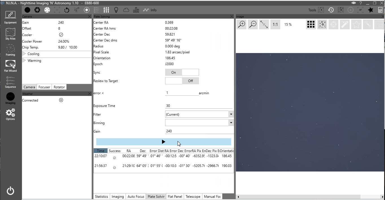The image size is (385, 200).
Task: Open the Equipment section in sidebar
Action: pos(10,17)
